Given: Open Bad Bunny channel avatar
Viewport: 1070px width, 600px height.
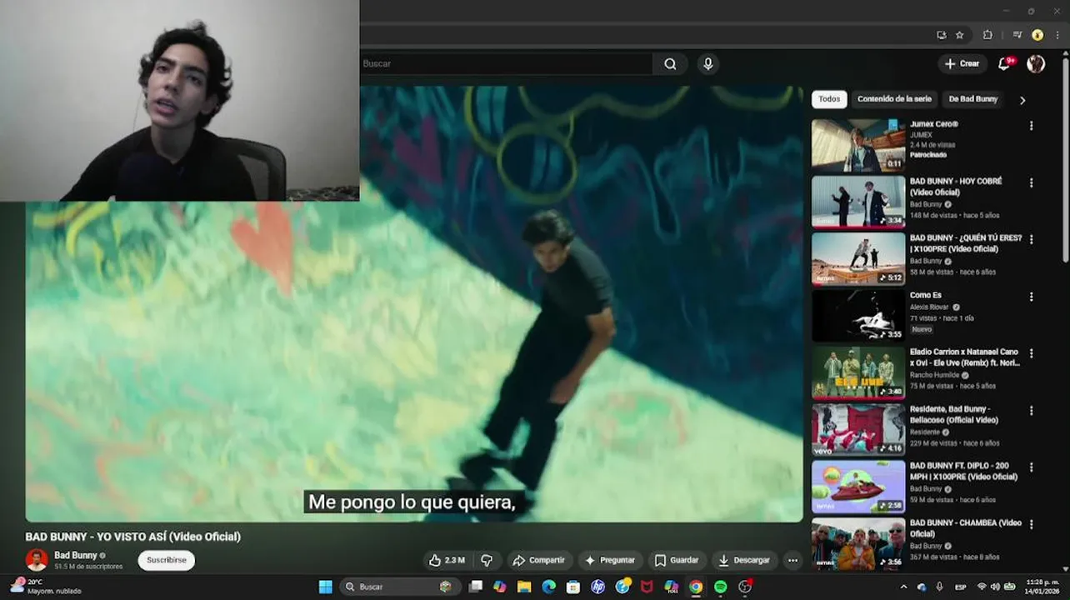Looking at the screenshot, I should click(x=37, y=560).
